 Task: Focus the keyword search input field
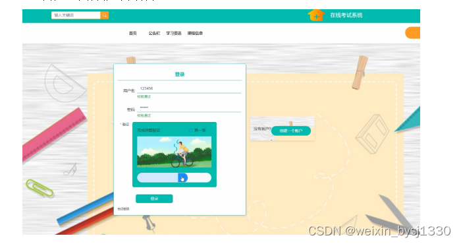click(x=76, y=15)
